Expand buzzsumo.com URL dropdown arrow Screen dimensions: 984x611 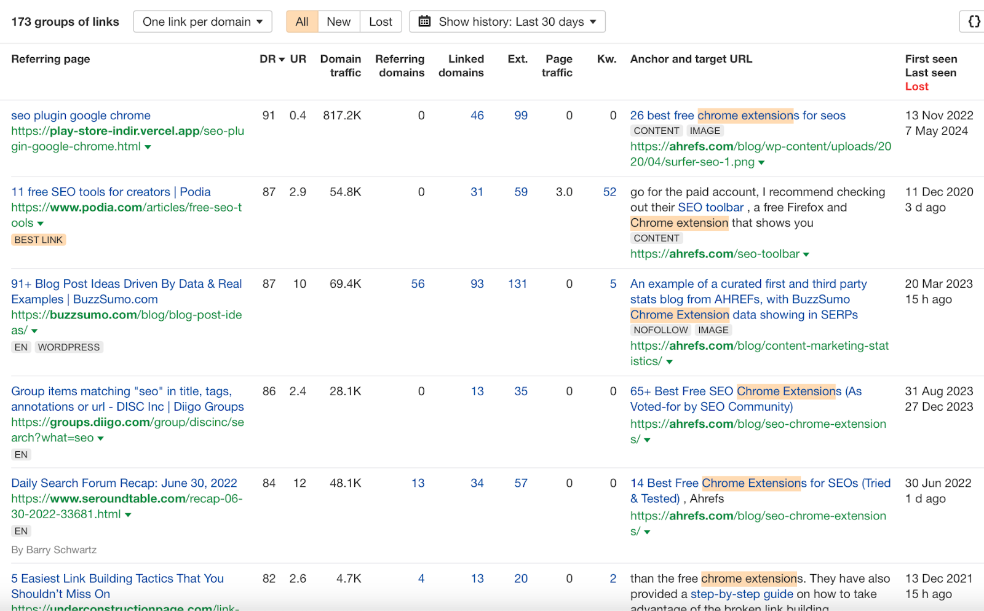point(34,331)
